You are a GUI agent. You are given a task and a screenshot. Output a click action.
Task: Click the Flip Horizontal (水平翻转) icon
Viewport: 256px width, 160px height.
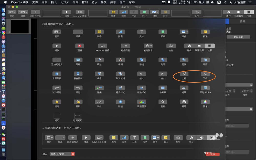pos(57,74)
